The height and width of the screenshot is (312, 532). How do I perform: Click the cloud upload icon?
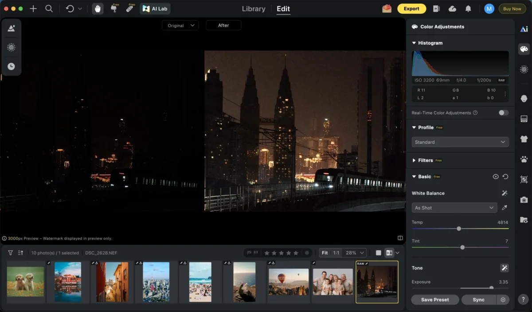coord(452,9)
